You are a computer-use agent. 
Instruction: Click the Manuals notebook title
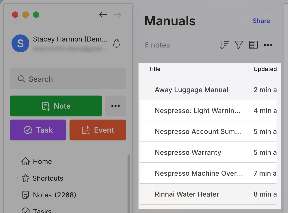click(x=170, y=21)
